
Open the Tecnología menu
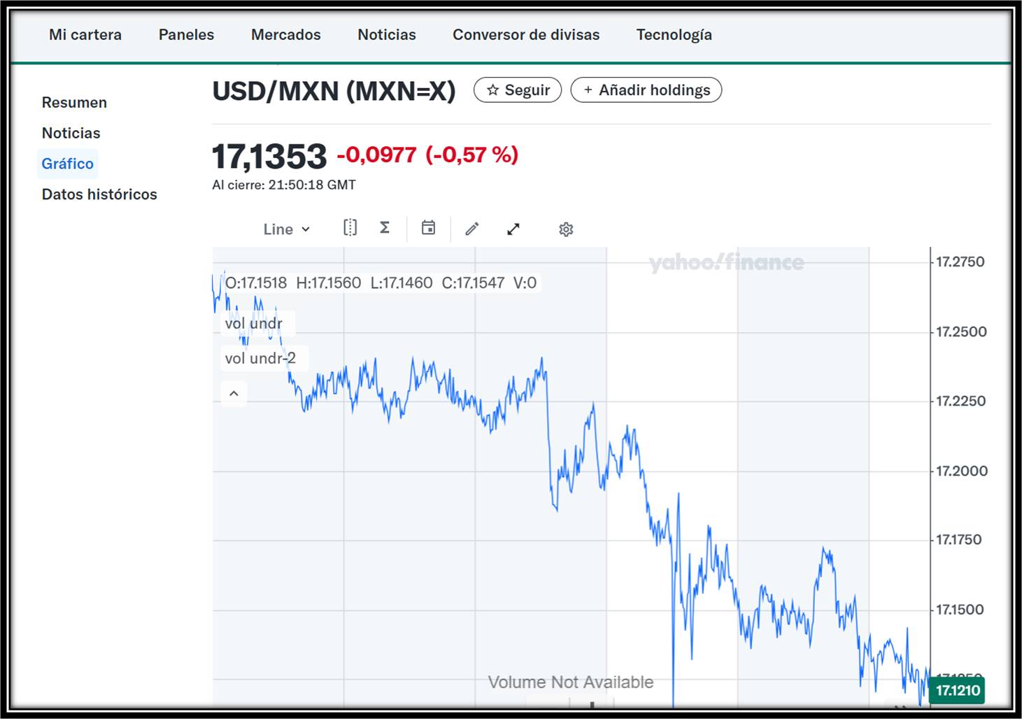[674, 35]
